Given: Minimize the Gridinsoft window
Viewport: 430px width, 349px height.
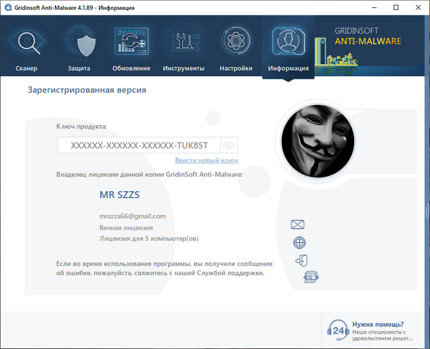Looking at the screenshot, I should tap(374, 7).
